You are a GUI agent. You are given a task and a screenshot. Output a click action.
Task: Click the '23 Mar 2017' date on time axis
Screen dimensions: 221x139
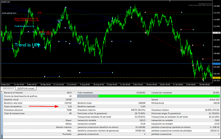(5, 85)
